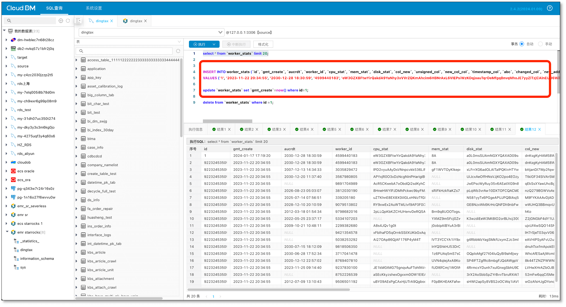Expand the application table node

[x=77, y=69]
